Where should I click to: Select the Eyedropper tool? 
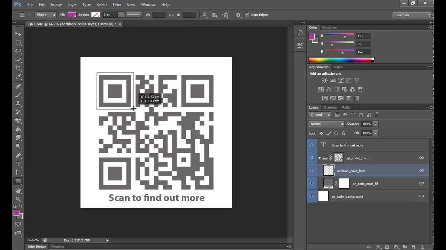[18, 77]
